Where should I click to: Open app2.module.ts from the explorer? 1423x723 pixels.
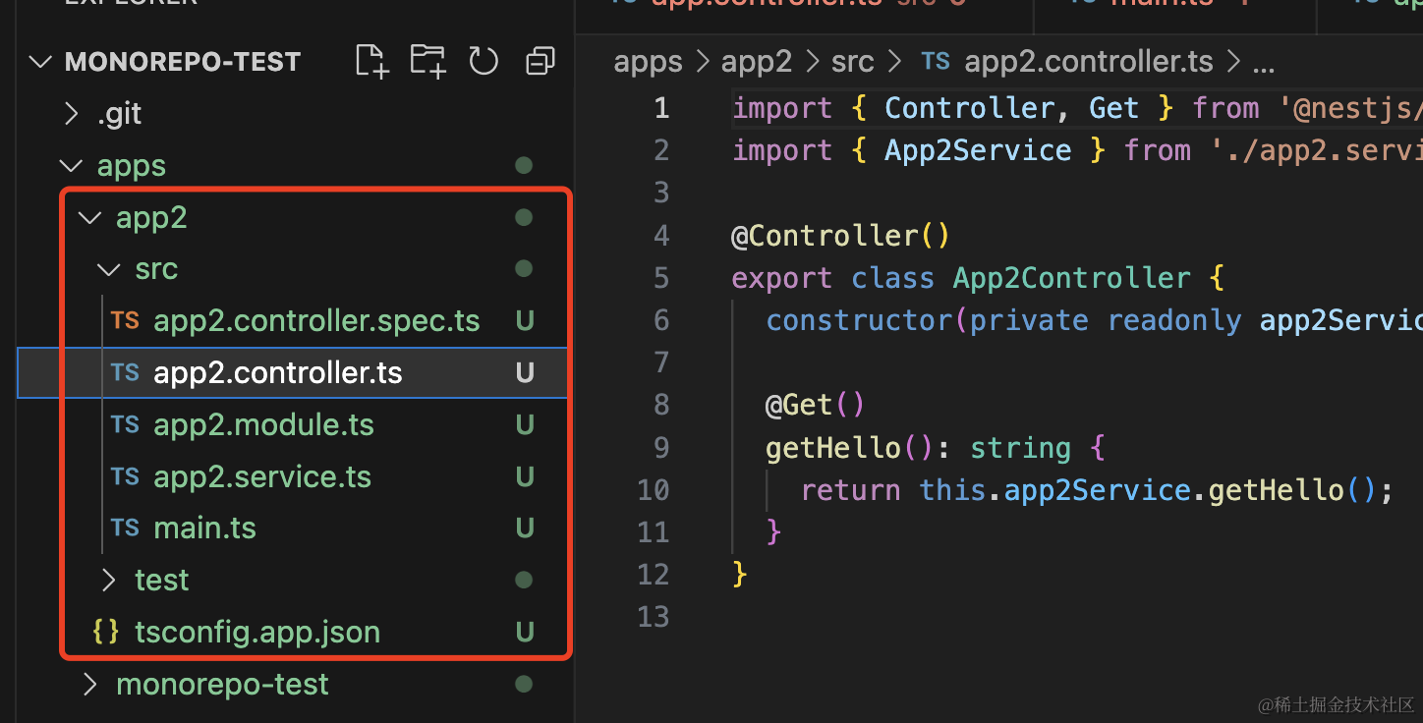263,425
